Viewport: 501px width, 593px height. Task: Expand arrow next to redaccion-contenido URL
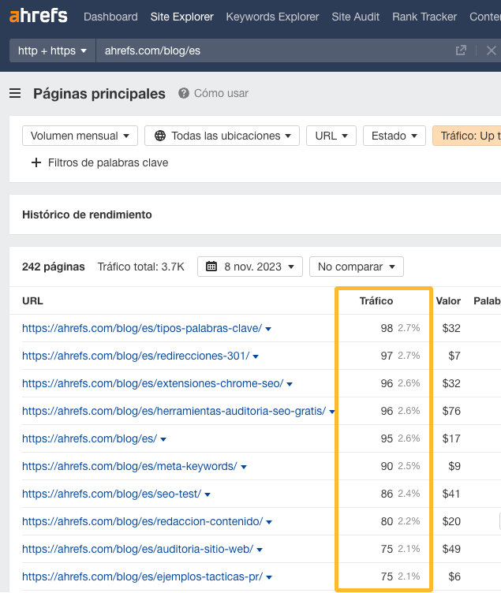tap(269, 522)
